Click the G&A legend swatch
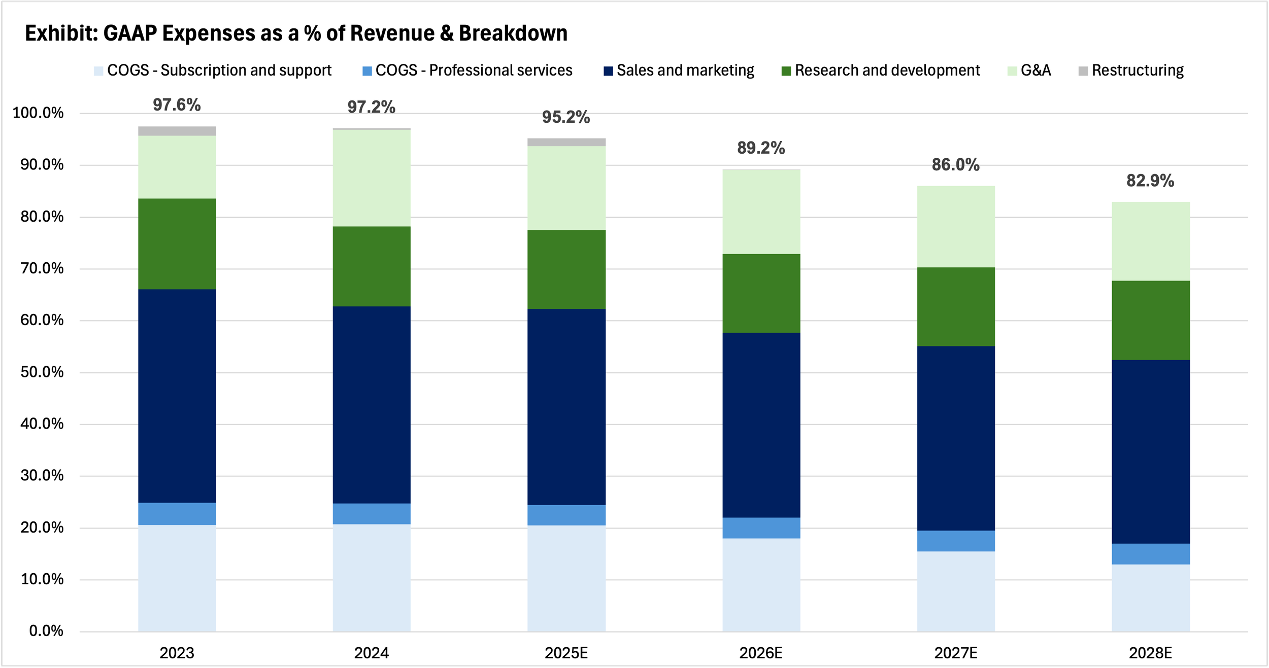This screenshot has height=668, width=1269. tap(1012, 71)
